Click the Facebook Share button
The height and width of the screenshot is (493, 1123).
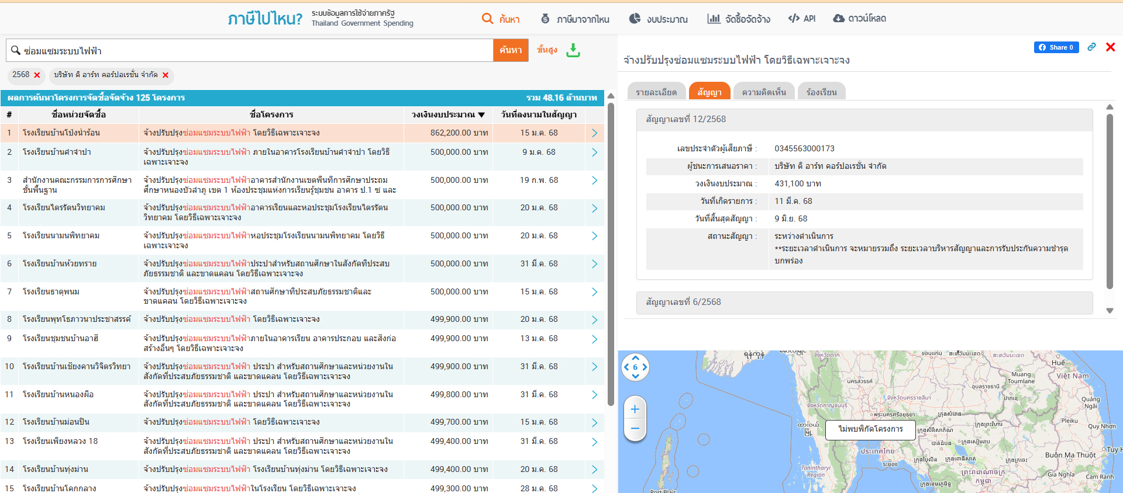tap(1056, 47)
